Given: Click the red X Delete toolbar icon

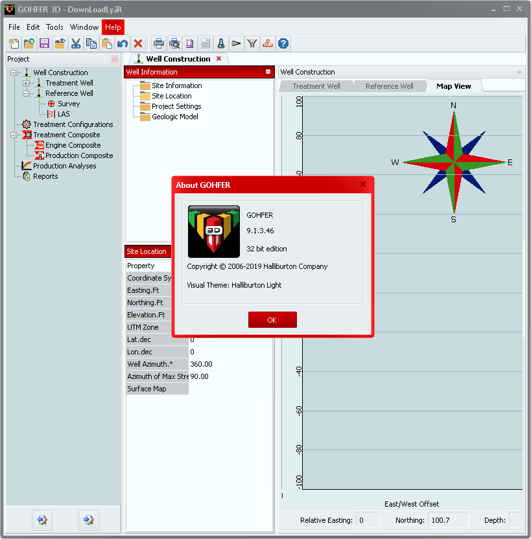Looking at the screenshot, I should click(138, 43).
